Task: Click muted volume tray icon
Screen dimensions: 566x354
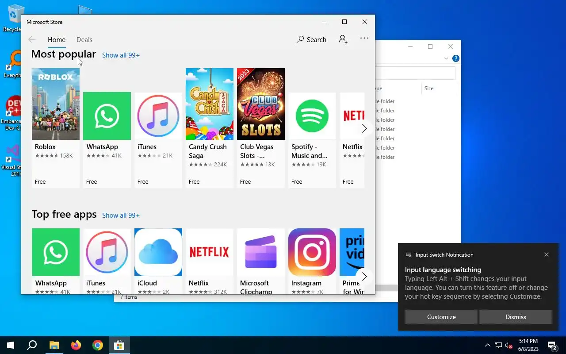Action: point(509,345)
